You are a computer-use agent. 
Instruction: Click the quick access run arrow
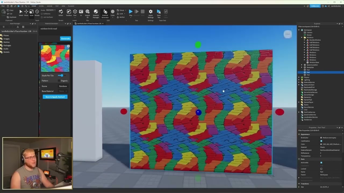(x=19, y=6)
